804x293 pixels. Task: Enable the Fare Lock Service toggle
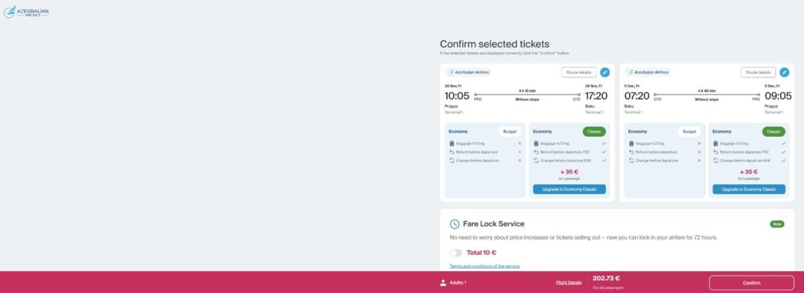coord(456,253)
